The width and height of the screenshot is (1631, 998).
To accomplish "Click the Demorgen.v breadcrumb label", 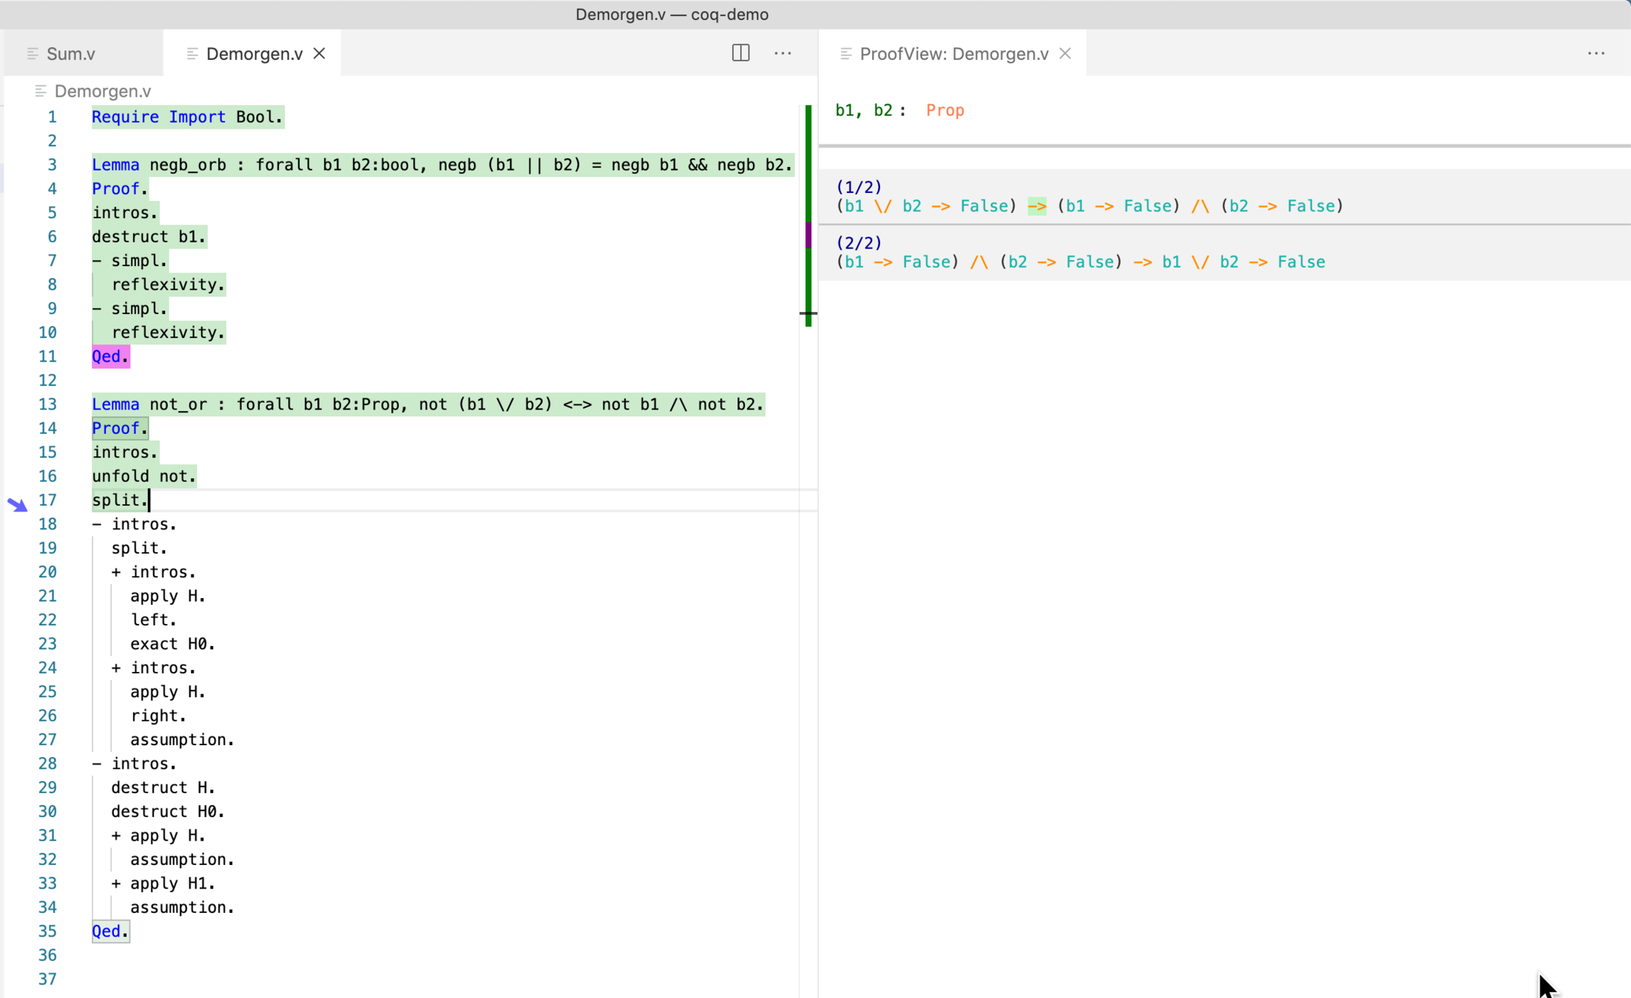I will [103, 91].
